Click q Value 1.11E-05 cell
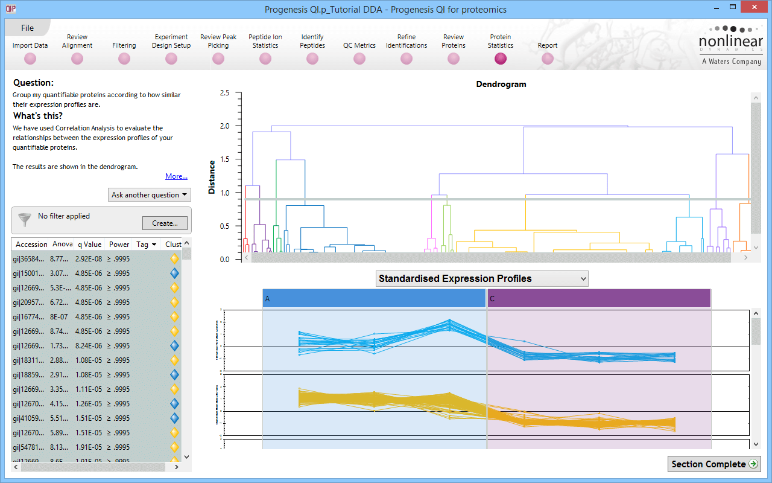 (x=90, y=389)
